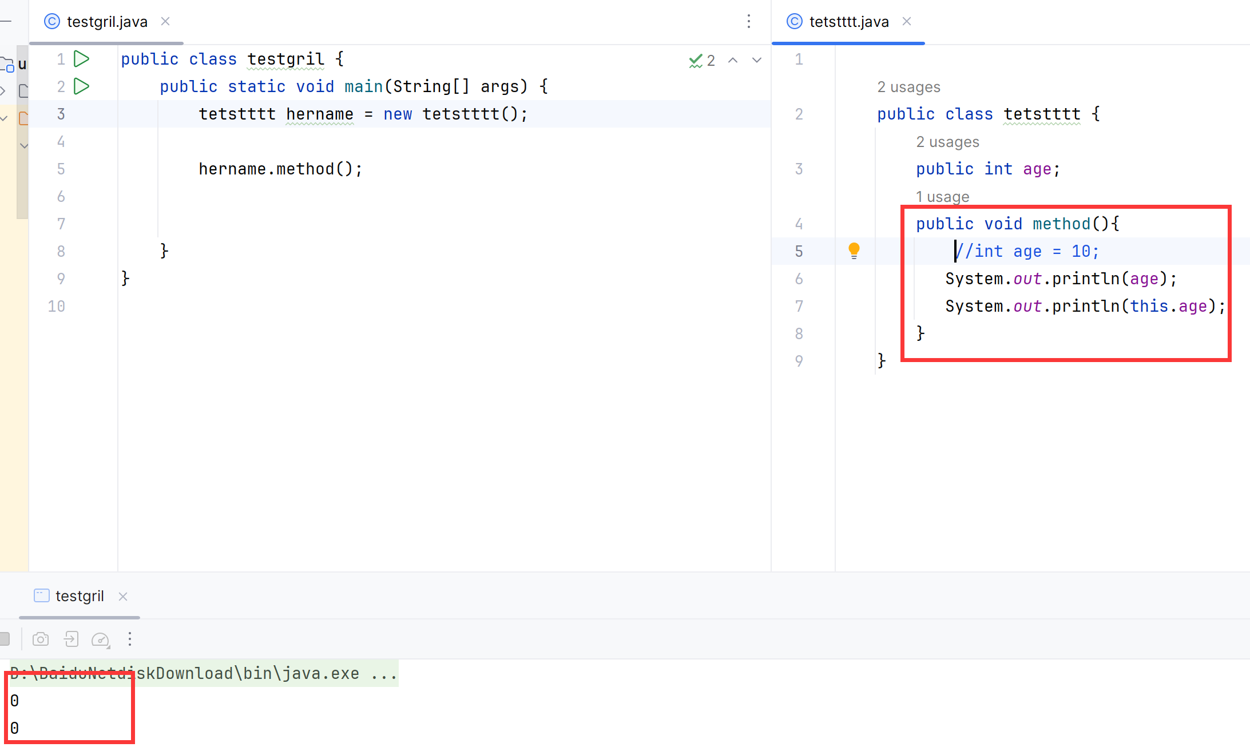Click the camera icon in run toolbar

[41, 639]
